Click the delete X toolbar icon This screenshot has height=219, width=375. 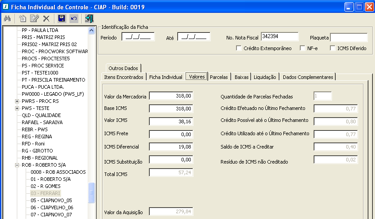[46, 18]
